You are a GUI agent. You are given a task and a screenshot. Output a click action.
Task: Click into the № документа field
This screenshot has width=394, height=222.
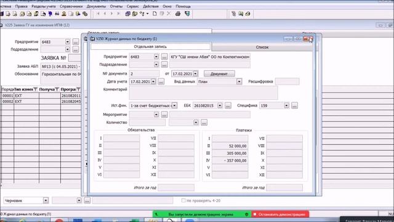coord(144,74)
